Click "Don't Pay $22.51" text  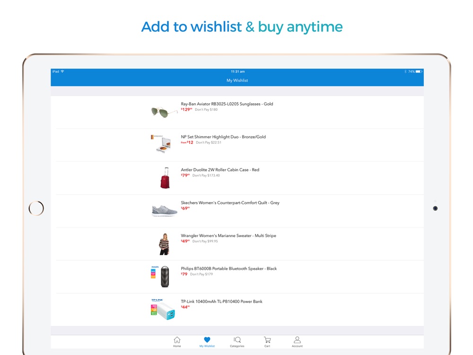tap(209, 142)
